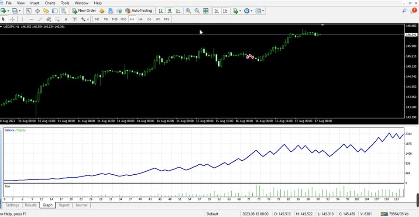
Task: Zoom out on the chart
Action: (197, 11)
